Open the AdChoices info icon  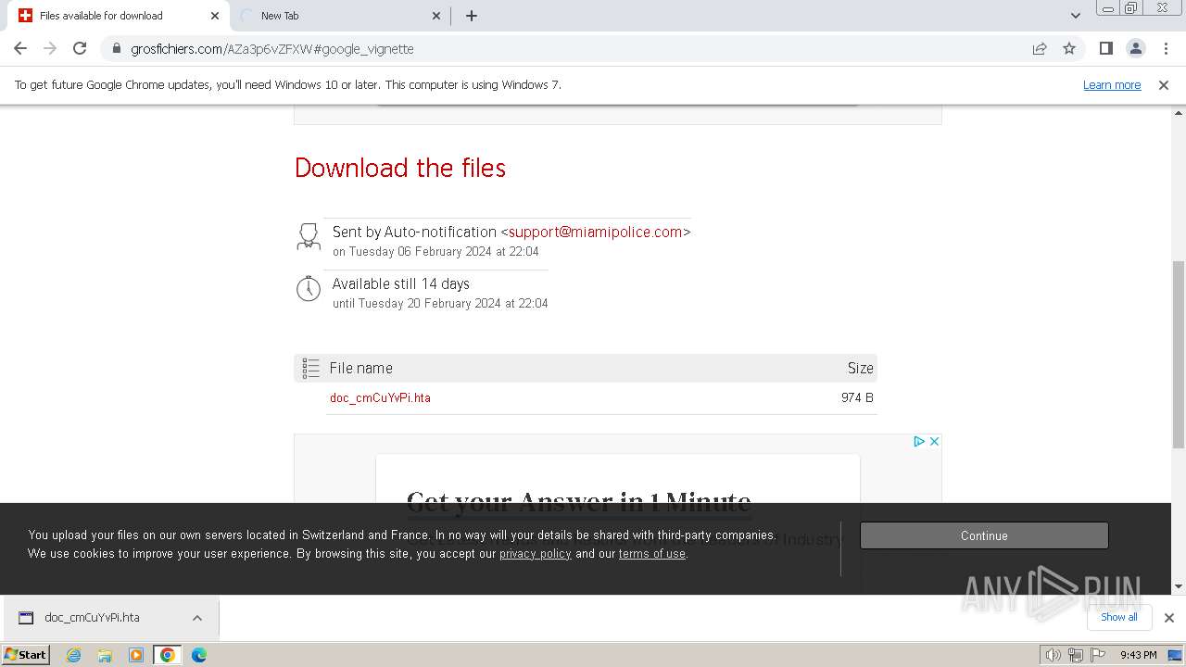pyautogui.click(x=919, y=441)
